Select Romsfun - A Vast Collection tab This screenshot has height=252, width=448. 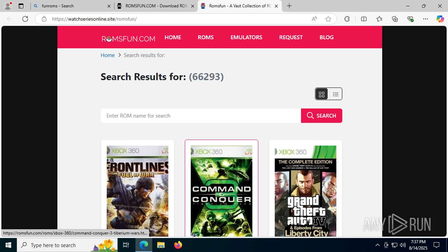(240, 6)
